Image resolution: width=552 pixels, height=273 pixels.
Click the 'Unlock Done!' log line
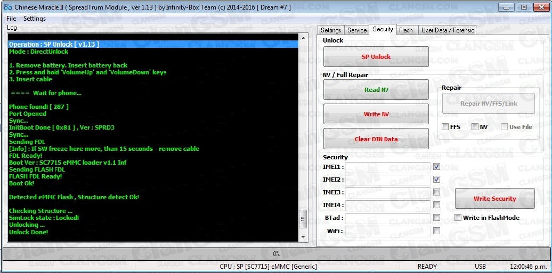[29, 232]
